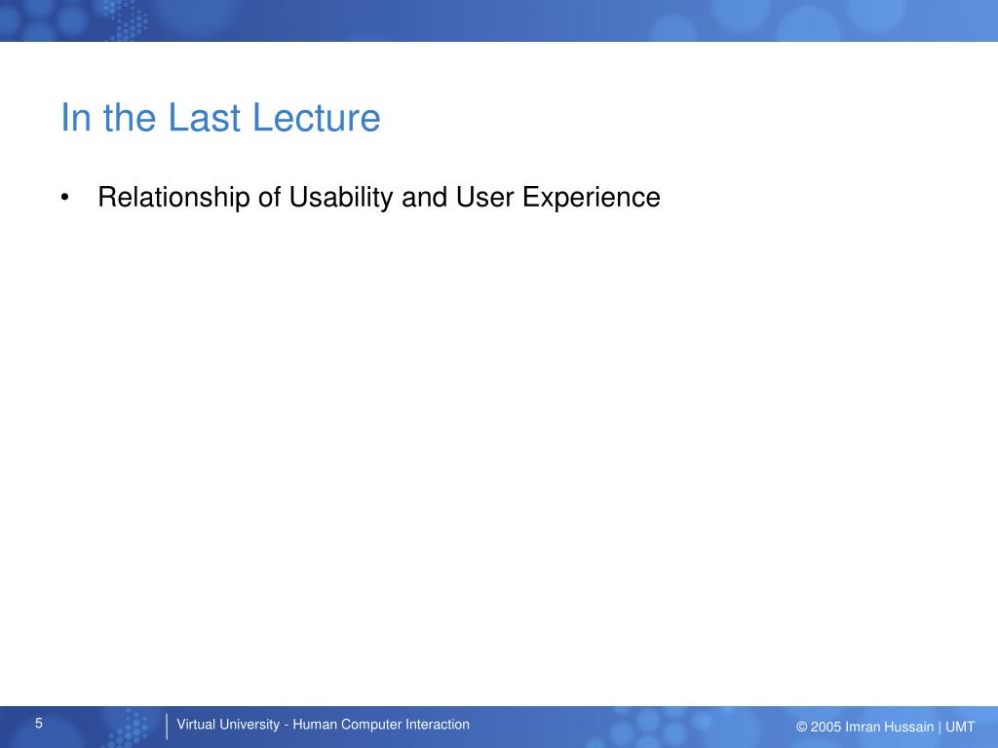Click the slide title 'In the Last Lecture'

click(x=220, y=118)
